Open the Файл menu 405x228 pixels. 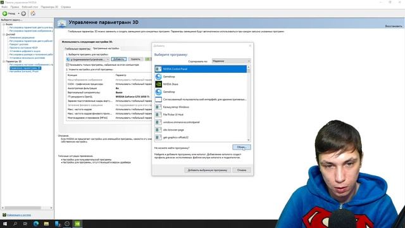pyautogui.click(x=4, y=7)
